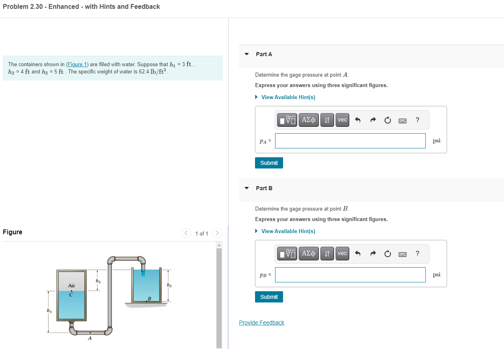This screenshot has height=349, width=504.
Task: Undo the last entry in Part A answer
Action: tap(358, 120)
